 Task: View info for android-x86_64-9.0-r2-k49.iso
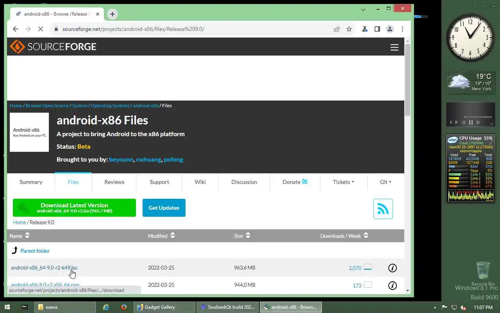point(393,268)
